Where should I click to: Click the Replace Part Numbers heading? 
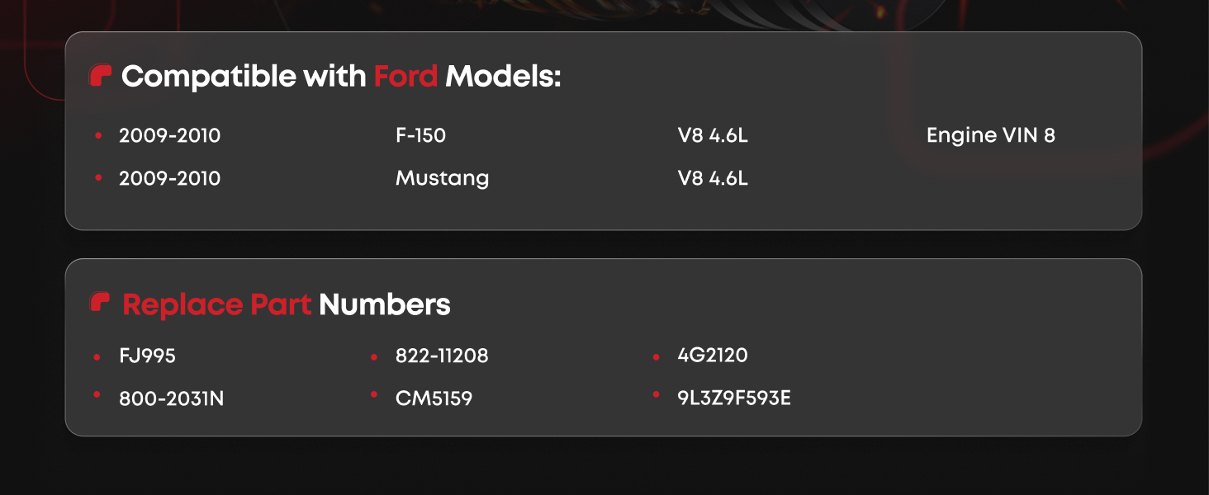286,304
